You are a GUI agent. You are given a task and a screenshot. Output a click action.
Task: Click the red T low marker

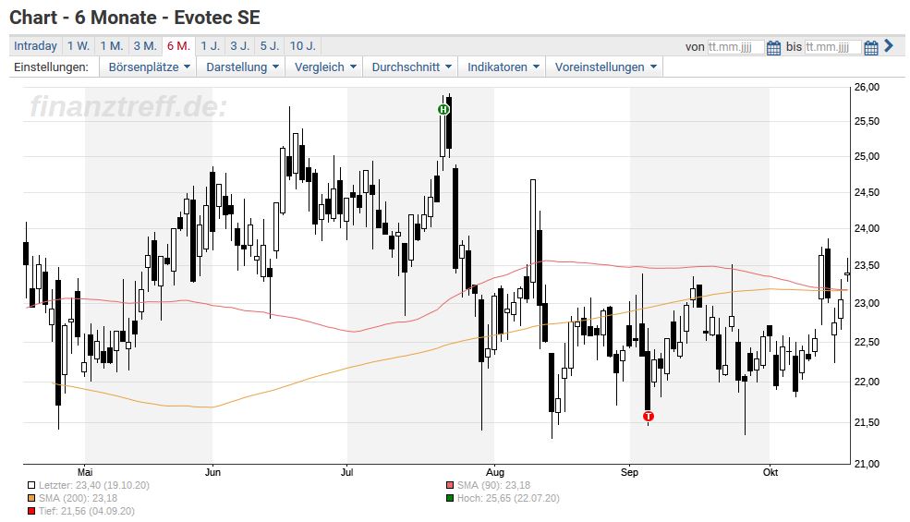point(649,416)
